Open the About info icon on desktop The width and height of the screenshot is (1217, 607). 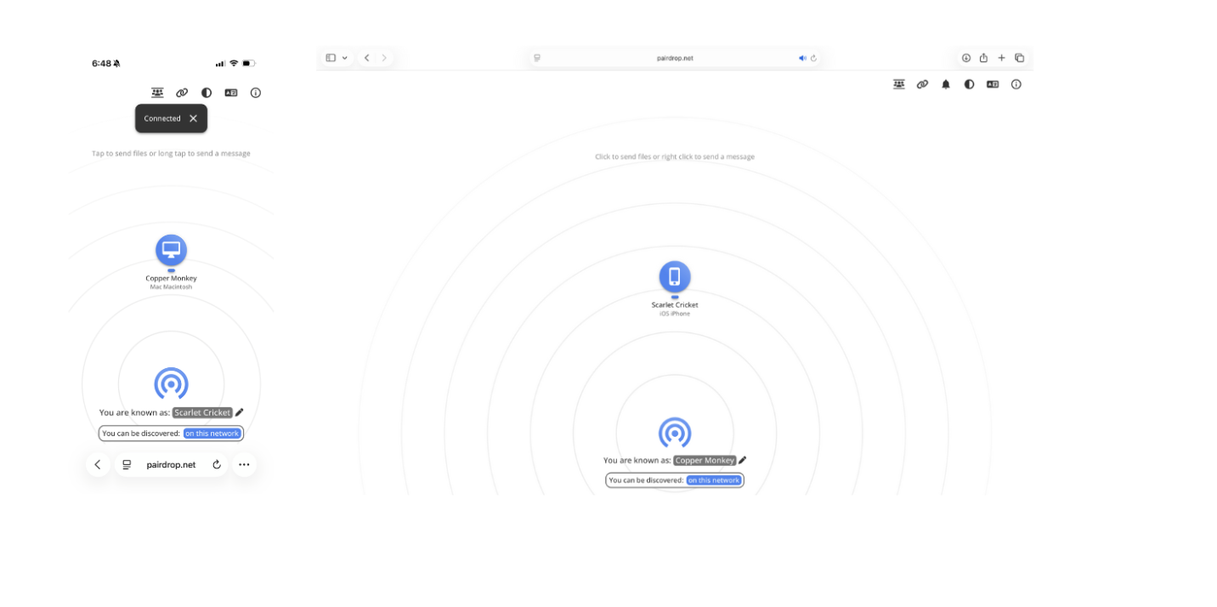[1016, 84]
